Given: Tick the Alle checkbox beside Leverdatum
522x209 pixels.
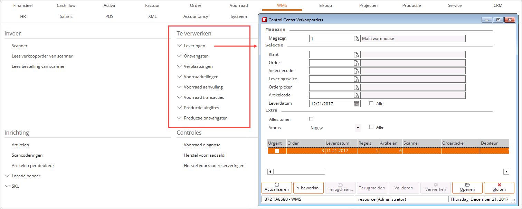Looking at the screenshot, I should pyautogui.click(x=371, y=103).
